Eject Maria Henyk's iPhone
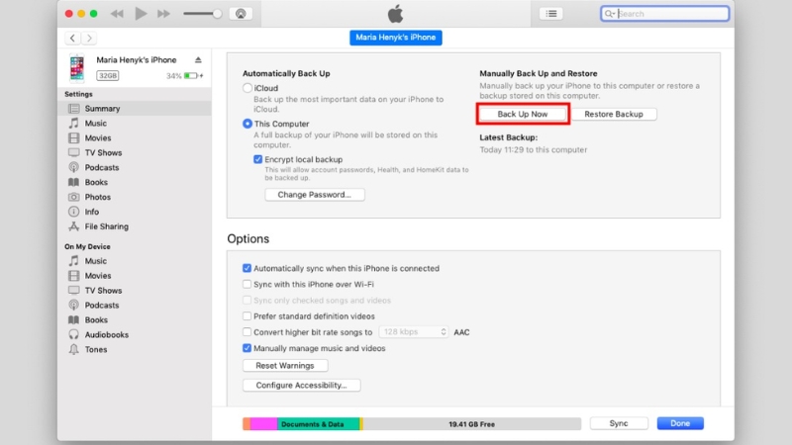Image resolution: width=792 pixels, height=445 pixels. [198, 59]
